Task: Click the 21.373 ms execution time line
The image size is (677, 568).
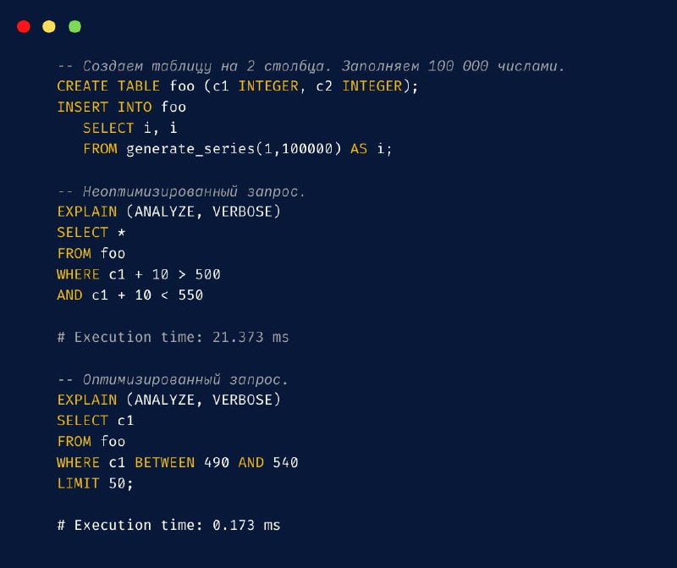Action: (x=173, y=337)
